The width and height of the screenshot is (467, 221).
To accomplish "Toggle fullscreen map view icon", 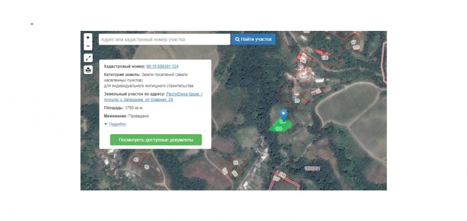I will (x=88, y=58).
